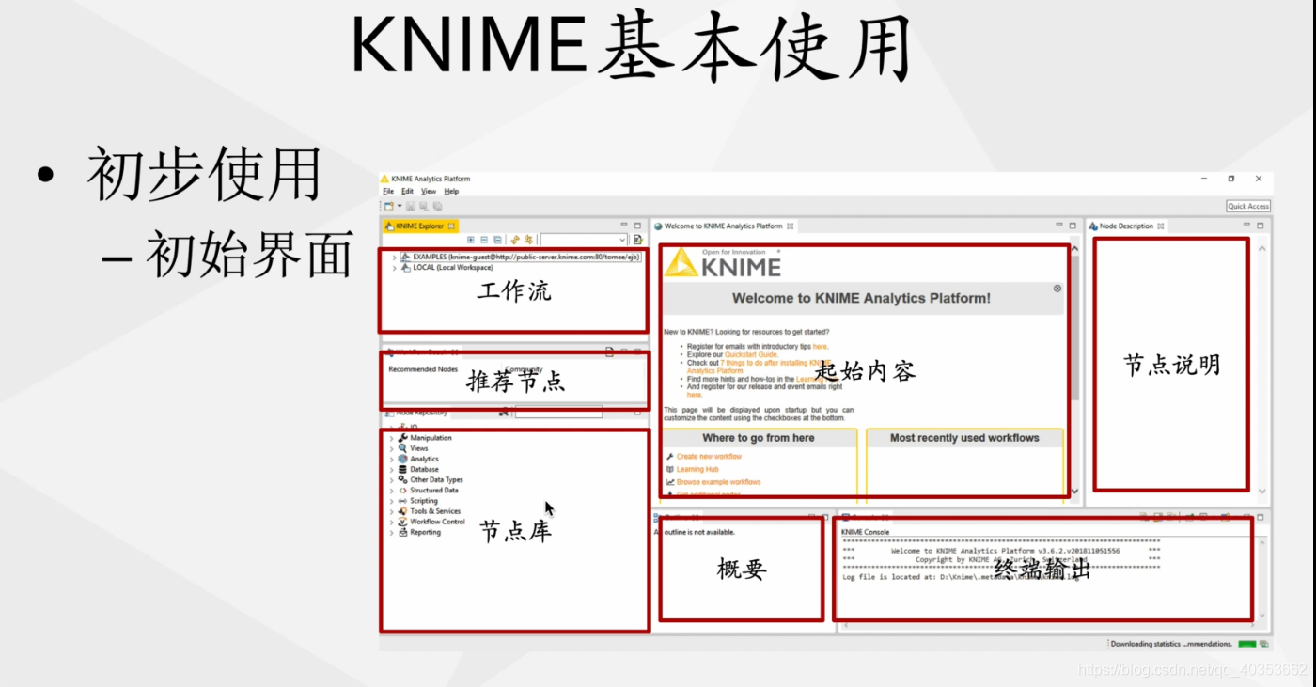Image resolution: width=1316 pixels, height=687 pixels.
Task: Expand the Other Data Types category
Action: tap(392, 479)
